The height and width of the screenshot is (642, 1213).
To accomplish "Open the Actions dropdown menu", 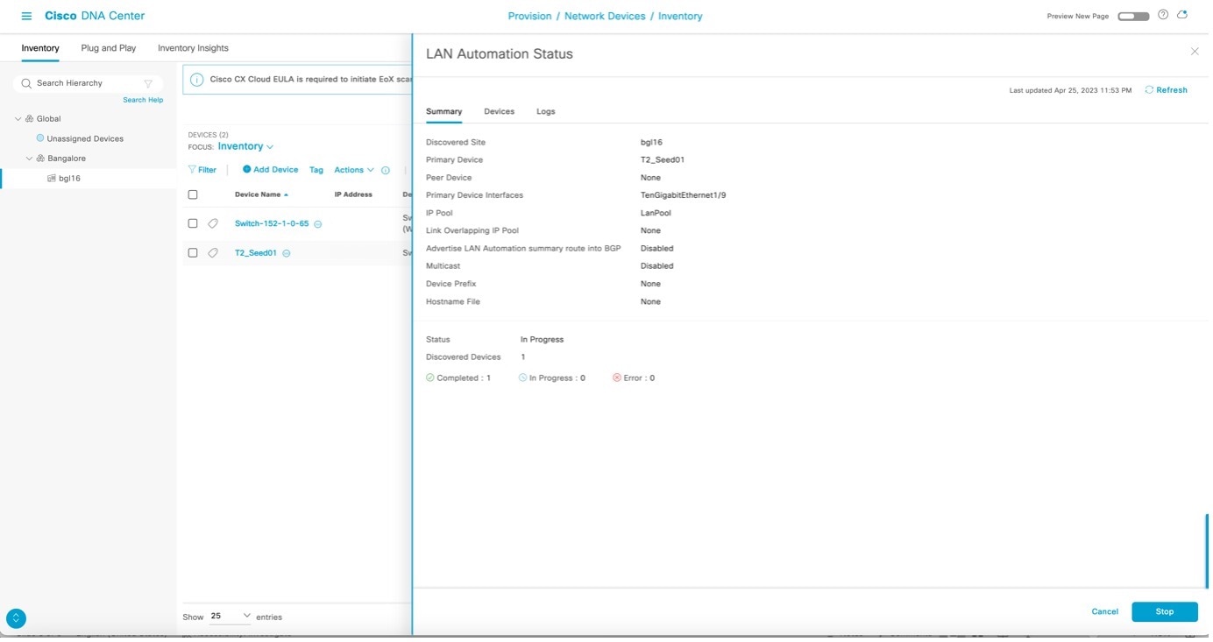I will click(354, 170).
